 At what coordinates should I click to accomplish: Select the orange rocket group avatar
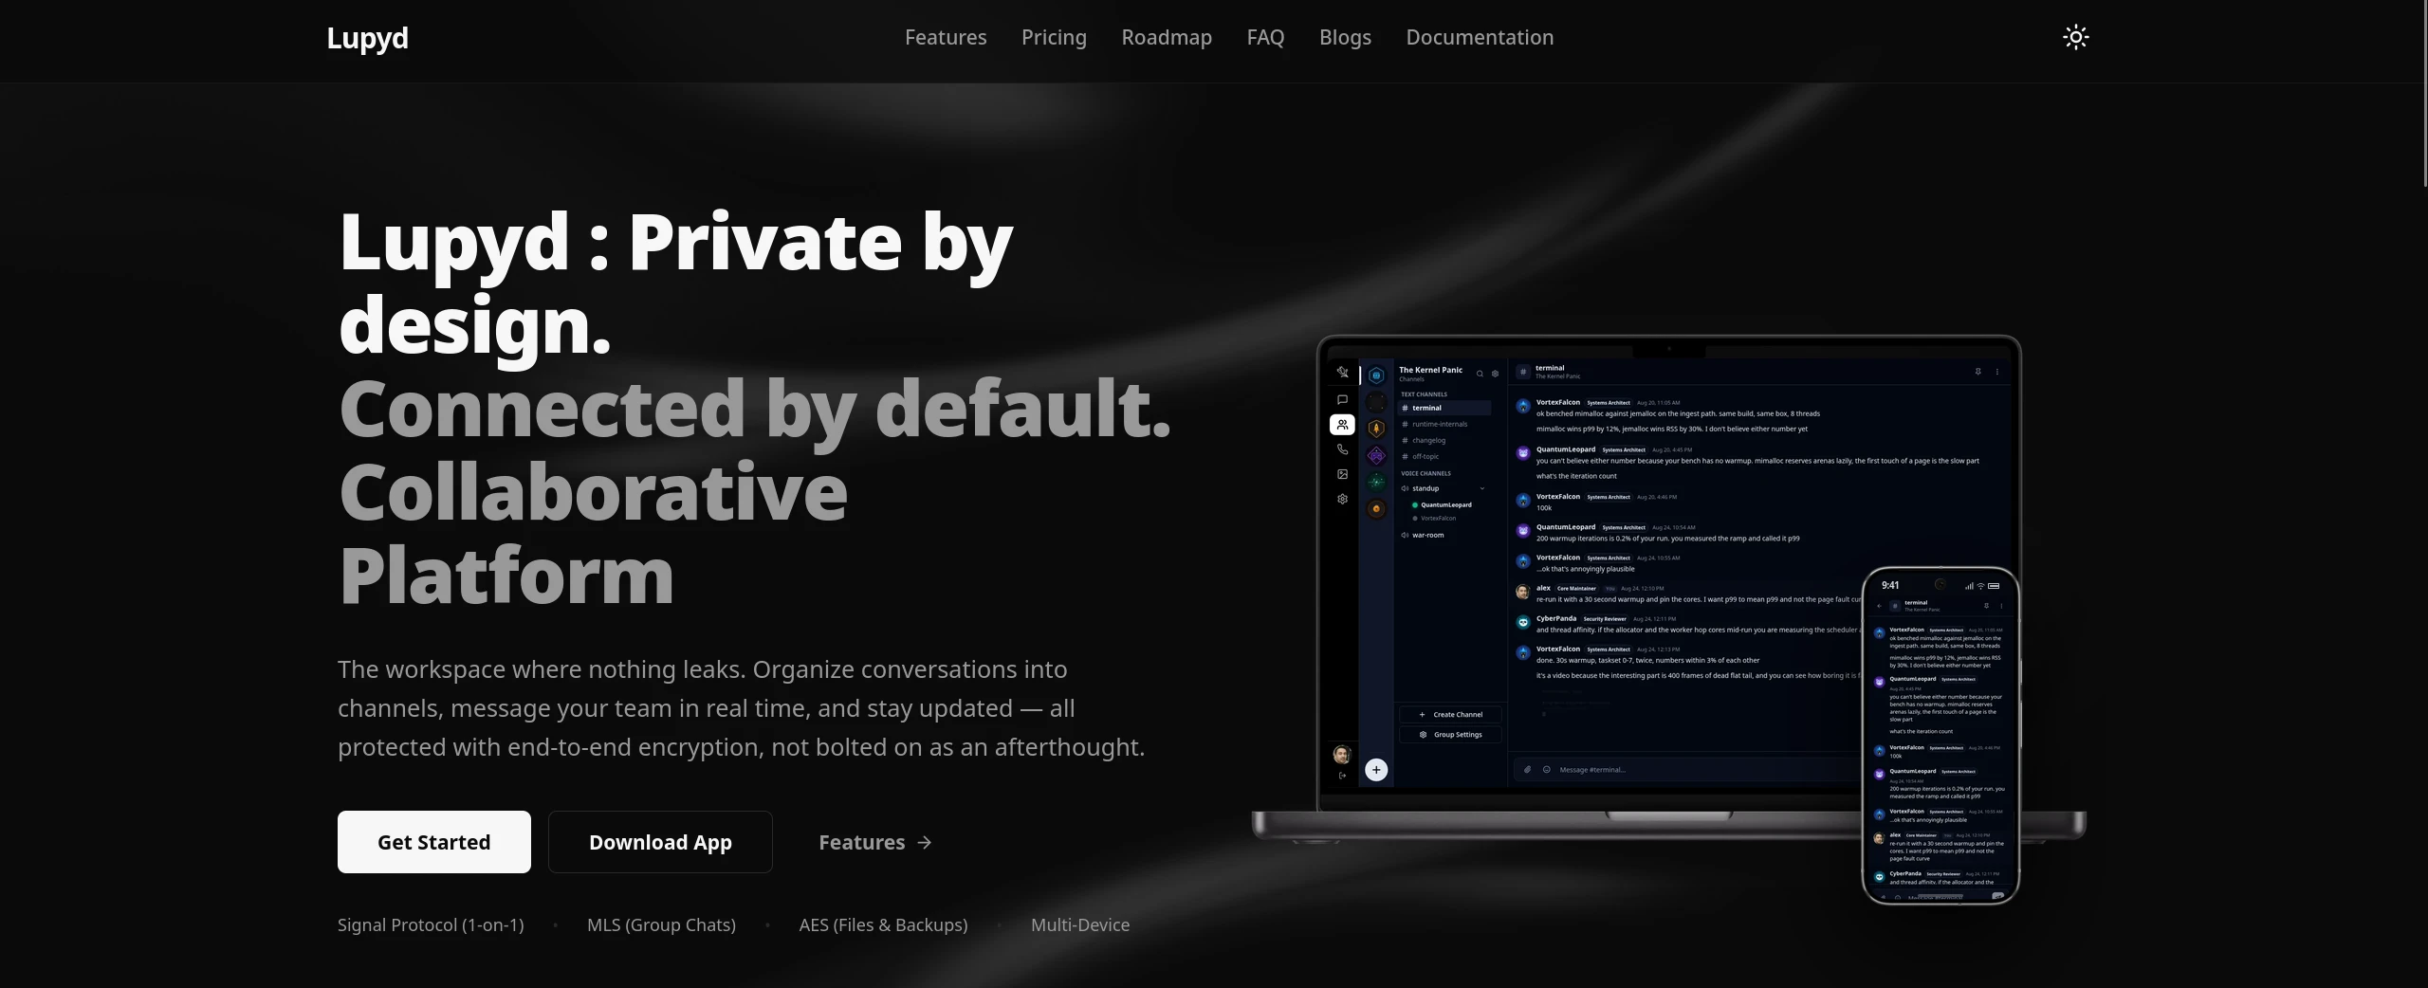click(x=1376, y=429)
